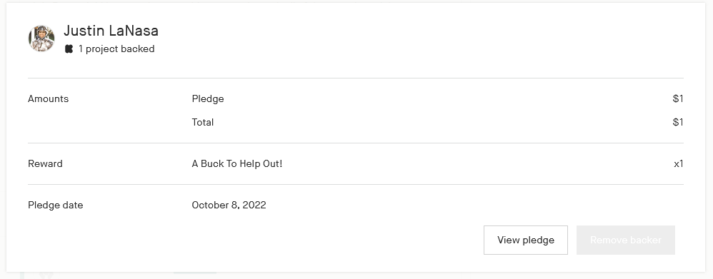Select the 'A Buck To Help Out!' reward
Image resolution: width=713 pixels, height=279 pixels.
(237, 163)
